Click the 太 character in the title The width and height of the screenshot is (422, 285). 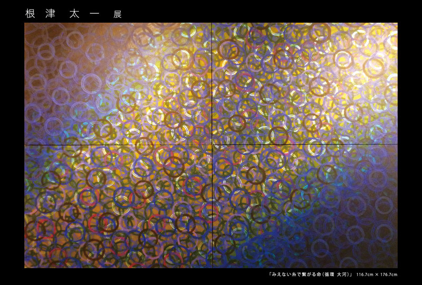point(74,14)
